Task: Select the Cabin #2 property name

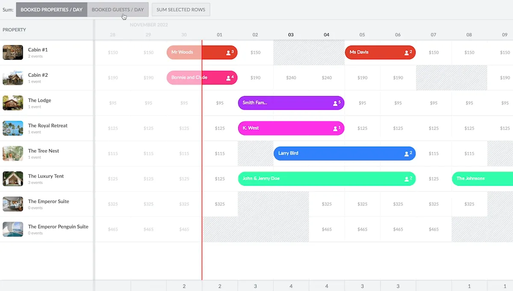Action: pos(38,75)
